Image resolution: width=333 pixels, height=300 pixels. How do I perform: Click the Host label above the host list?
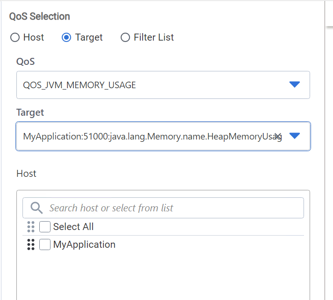coord(26,174)
